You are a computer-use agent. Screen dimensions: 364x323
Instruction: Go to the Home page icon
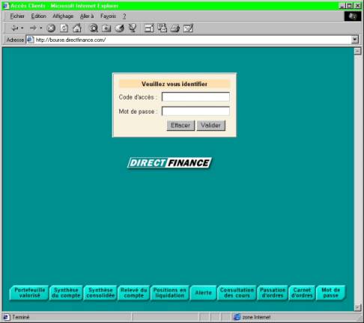point(77,28)
